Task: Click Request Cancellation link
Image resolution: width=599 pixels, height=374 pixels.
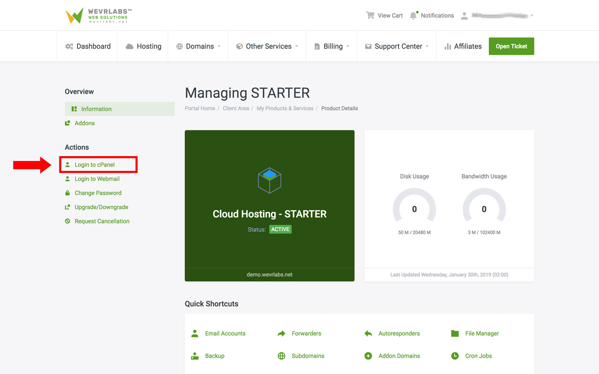Action: click(x=102, y=221)
